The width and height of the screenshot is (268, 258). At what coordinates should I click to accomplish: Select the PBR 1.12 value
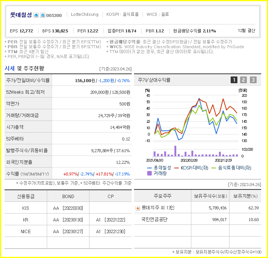click(x=155, y=31)
